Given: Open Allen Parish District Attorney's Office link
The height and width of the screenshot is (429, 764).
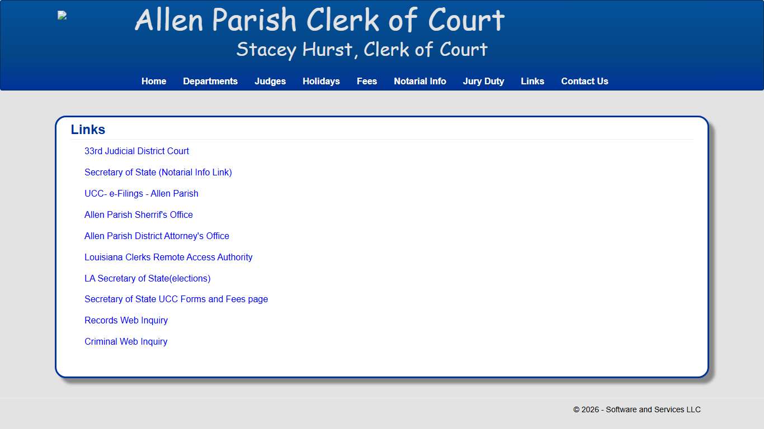Looking at the screenshot, I should tap(157, 236).
